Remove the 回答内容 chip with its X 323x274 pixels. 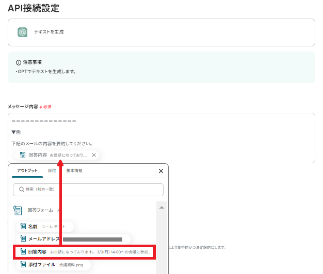tap(94, 155)
